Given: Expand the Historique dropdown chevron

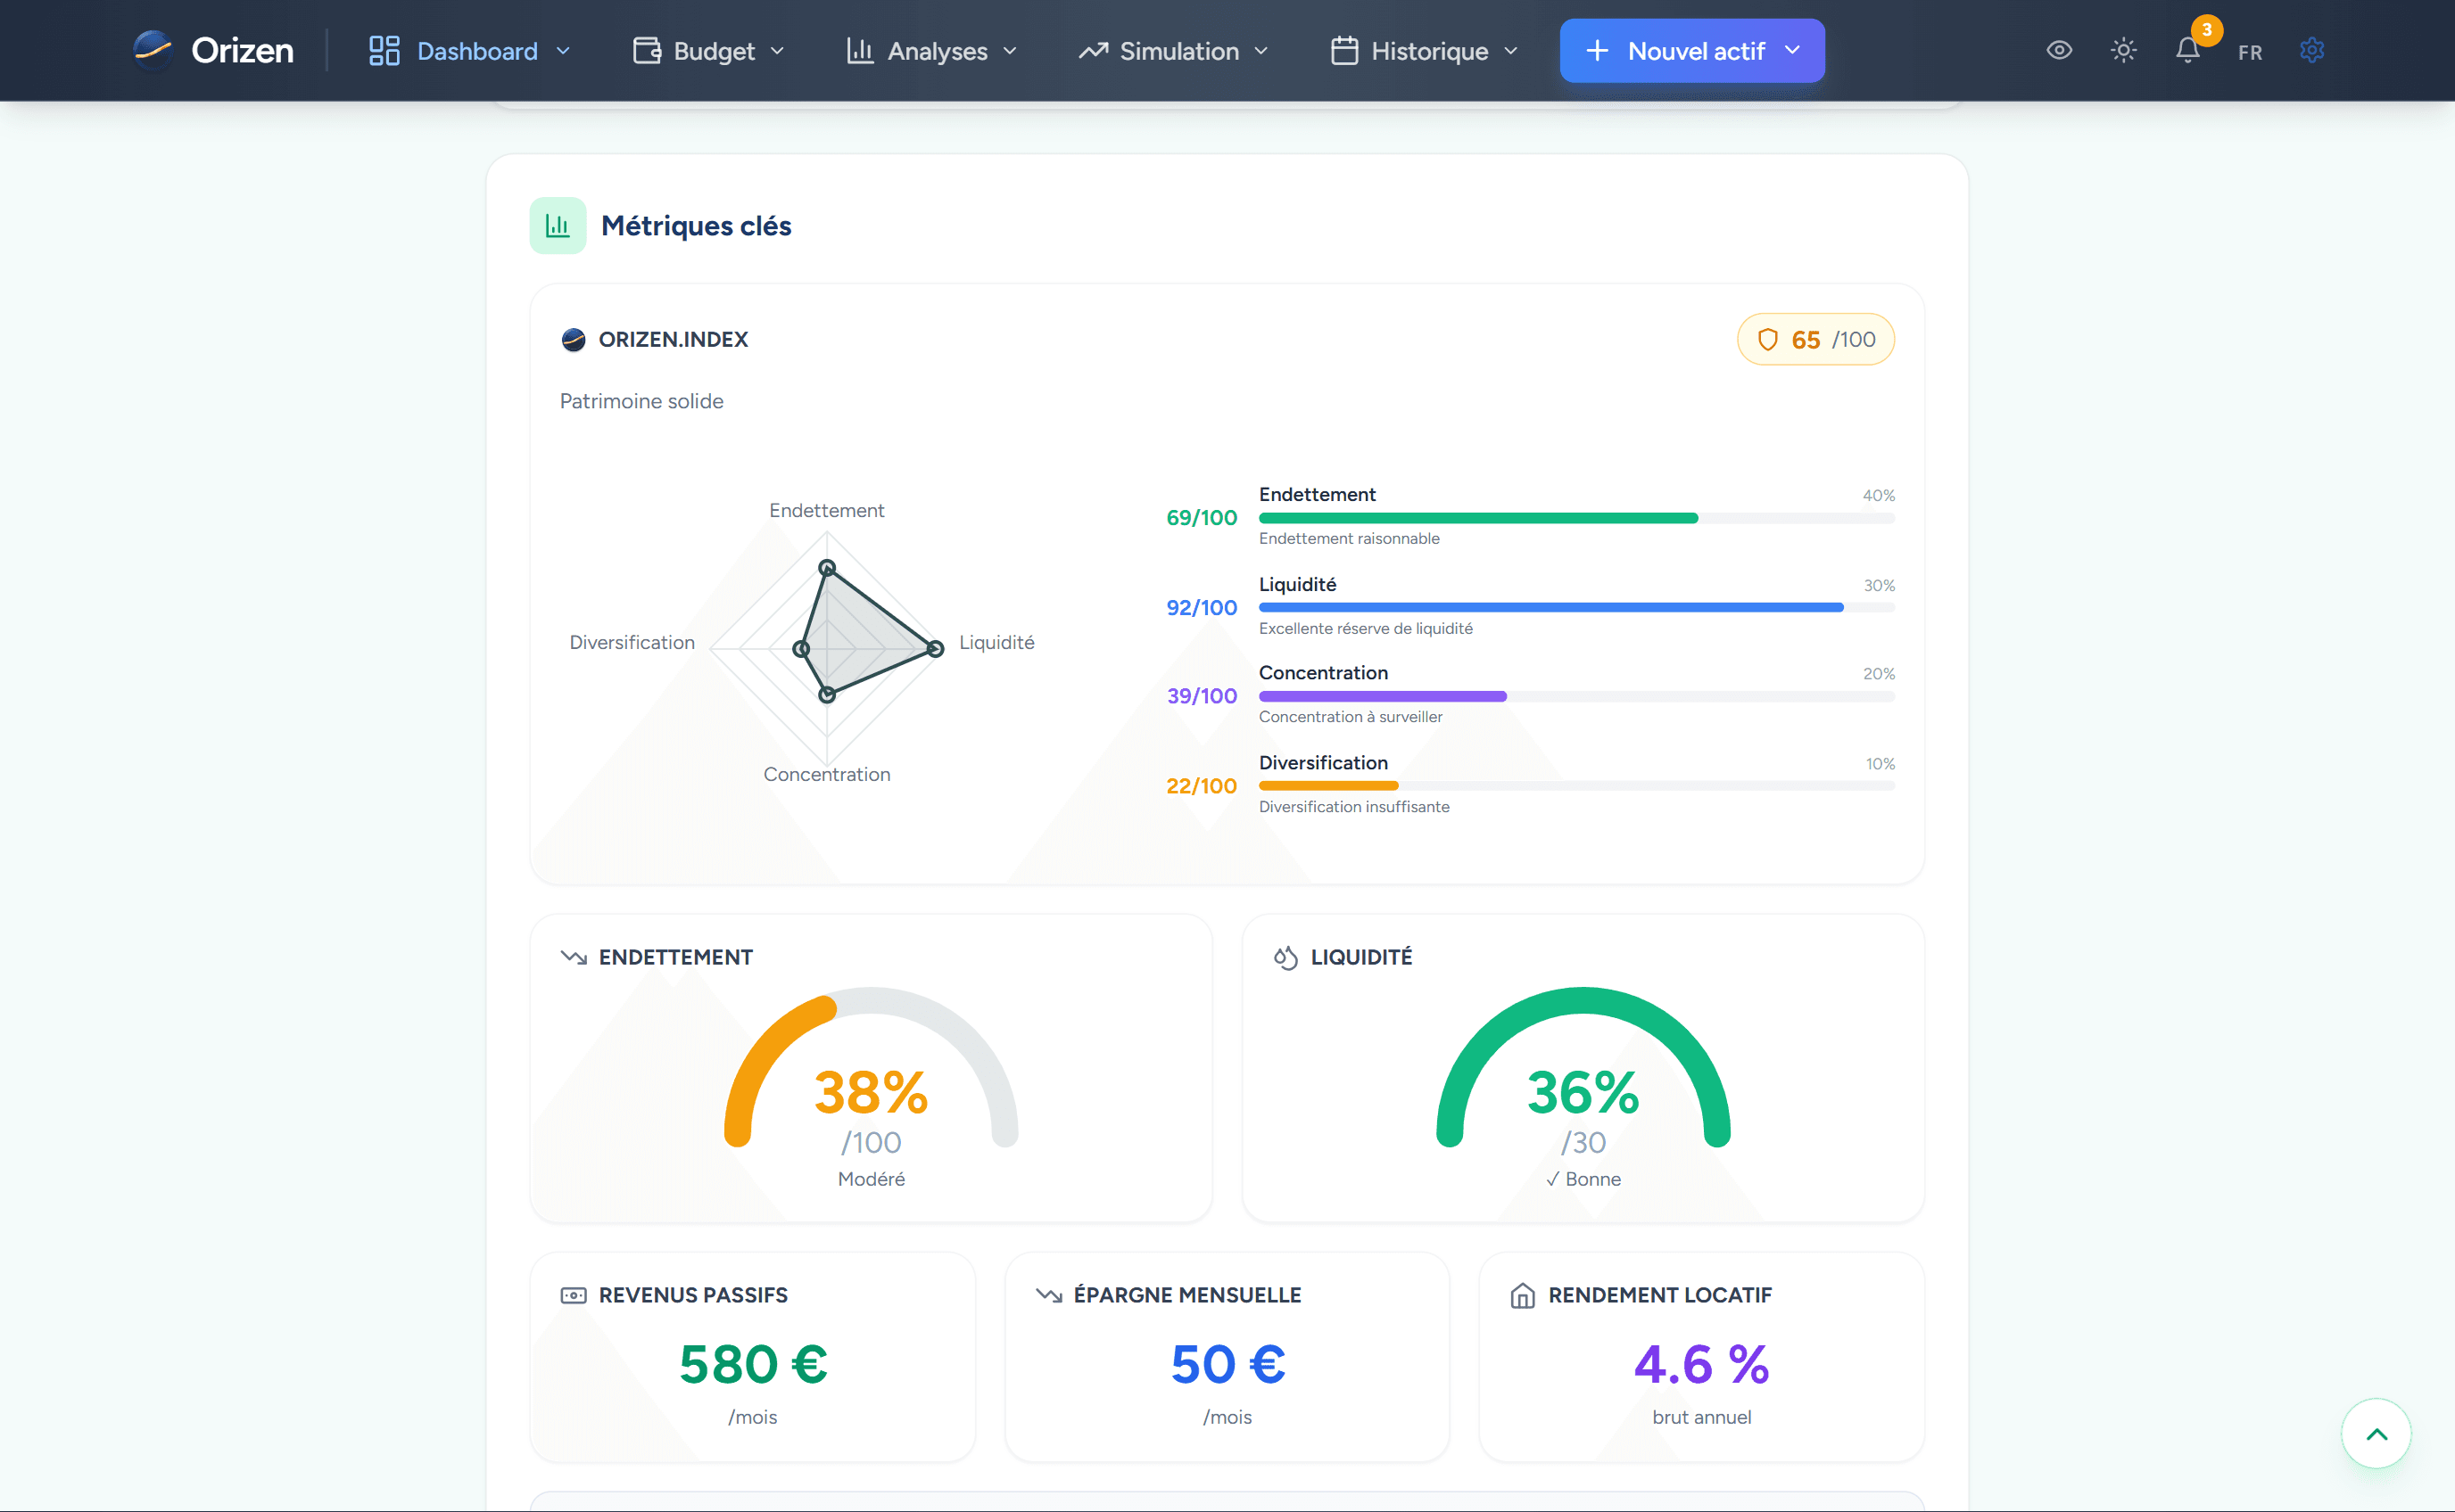Looking at the screenshot, I should pos(1510,51).
